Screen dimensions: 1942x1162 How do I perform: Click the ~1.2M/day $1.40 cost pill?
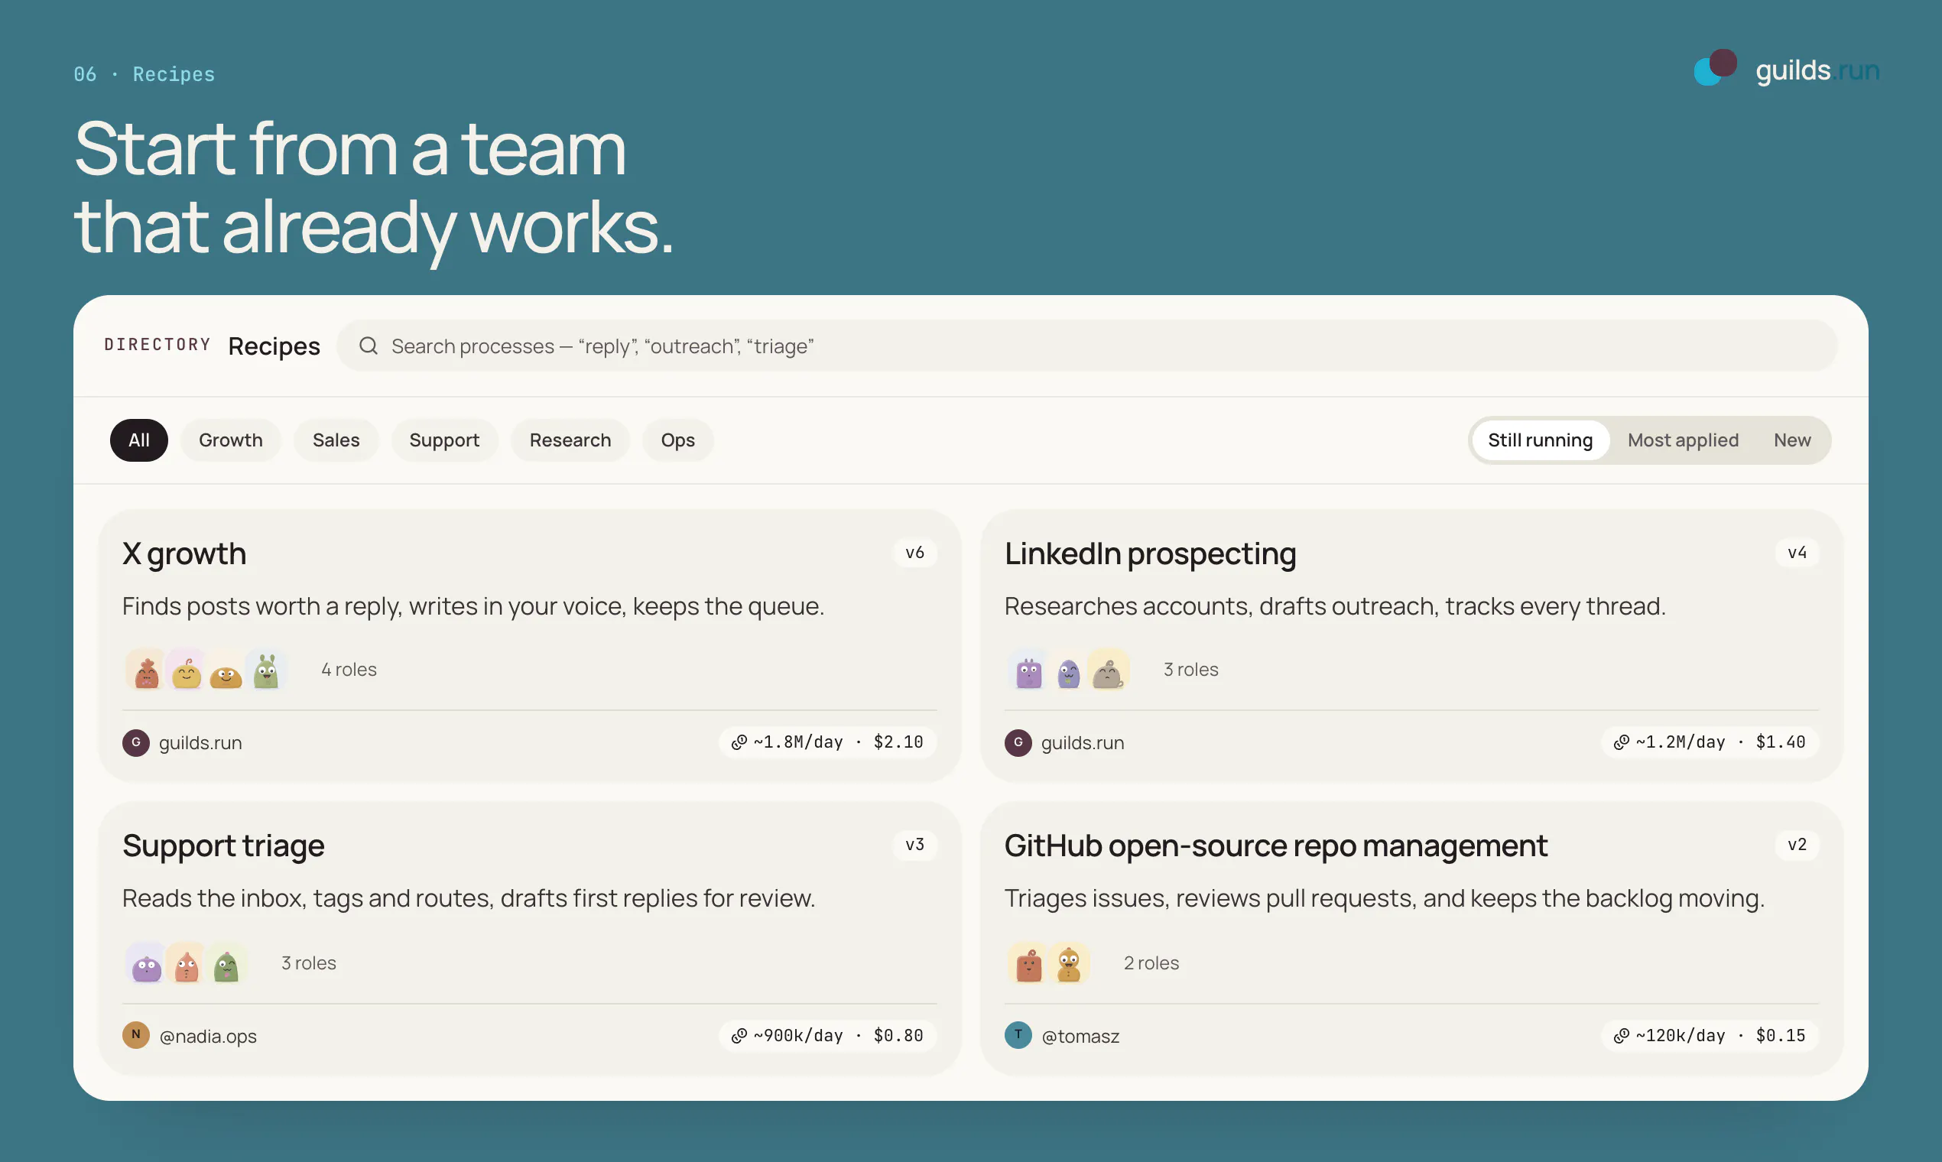point(1710,742)
